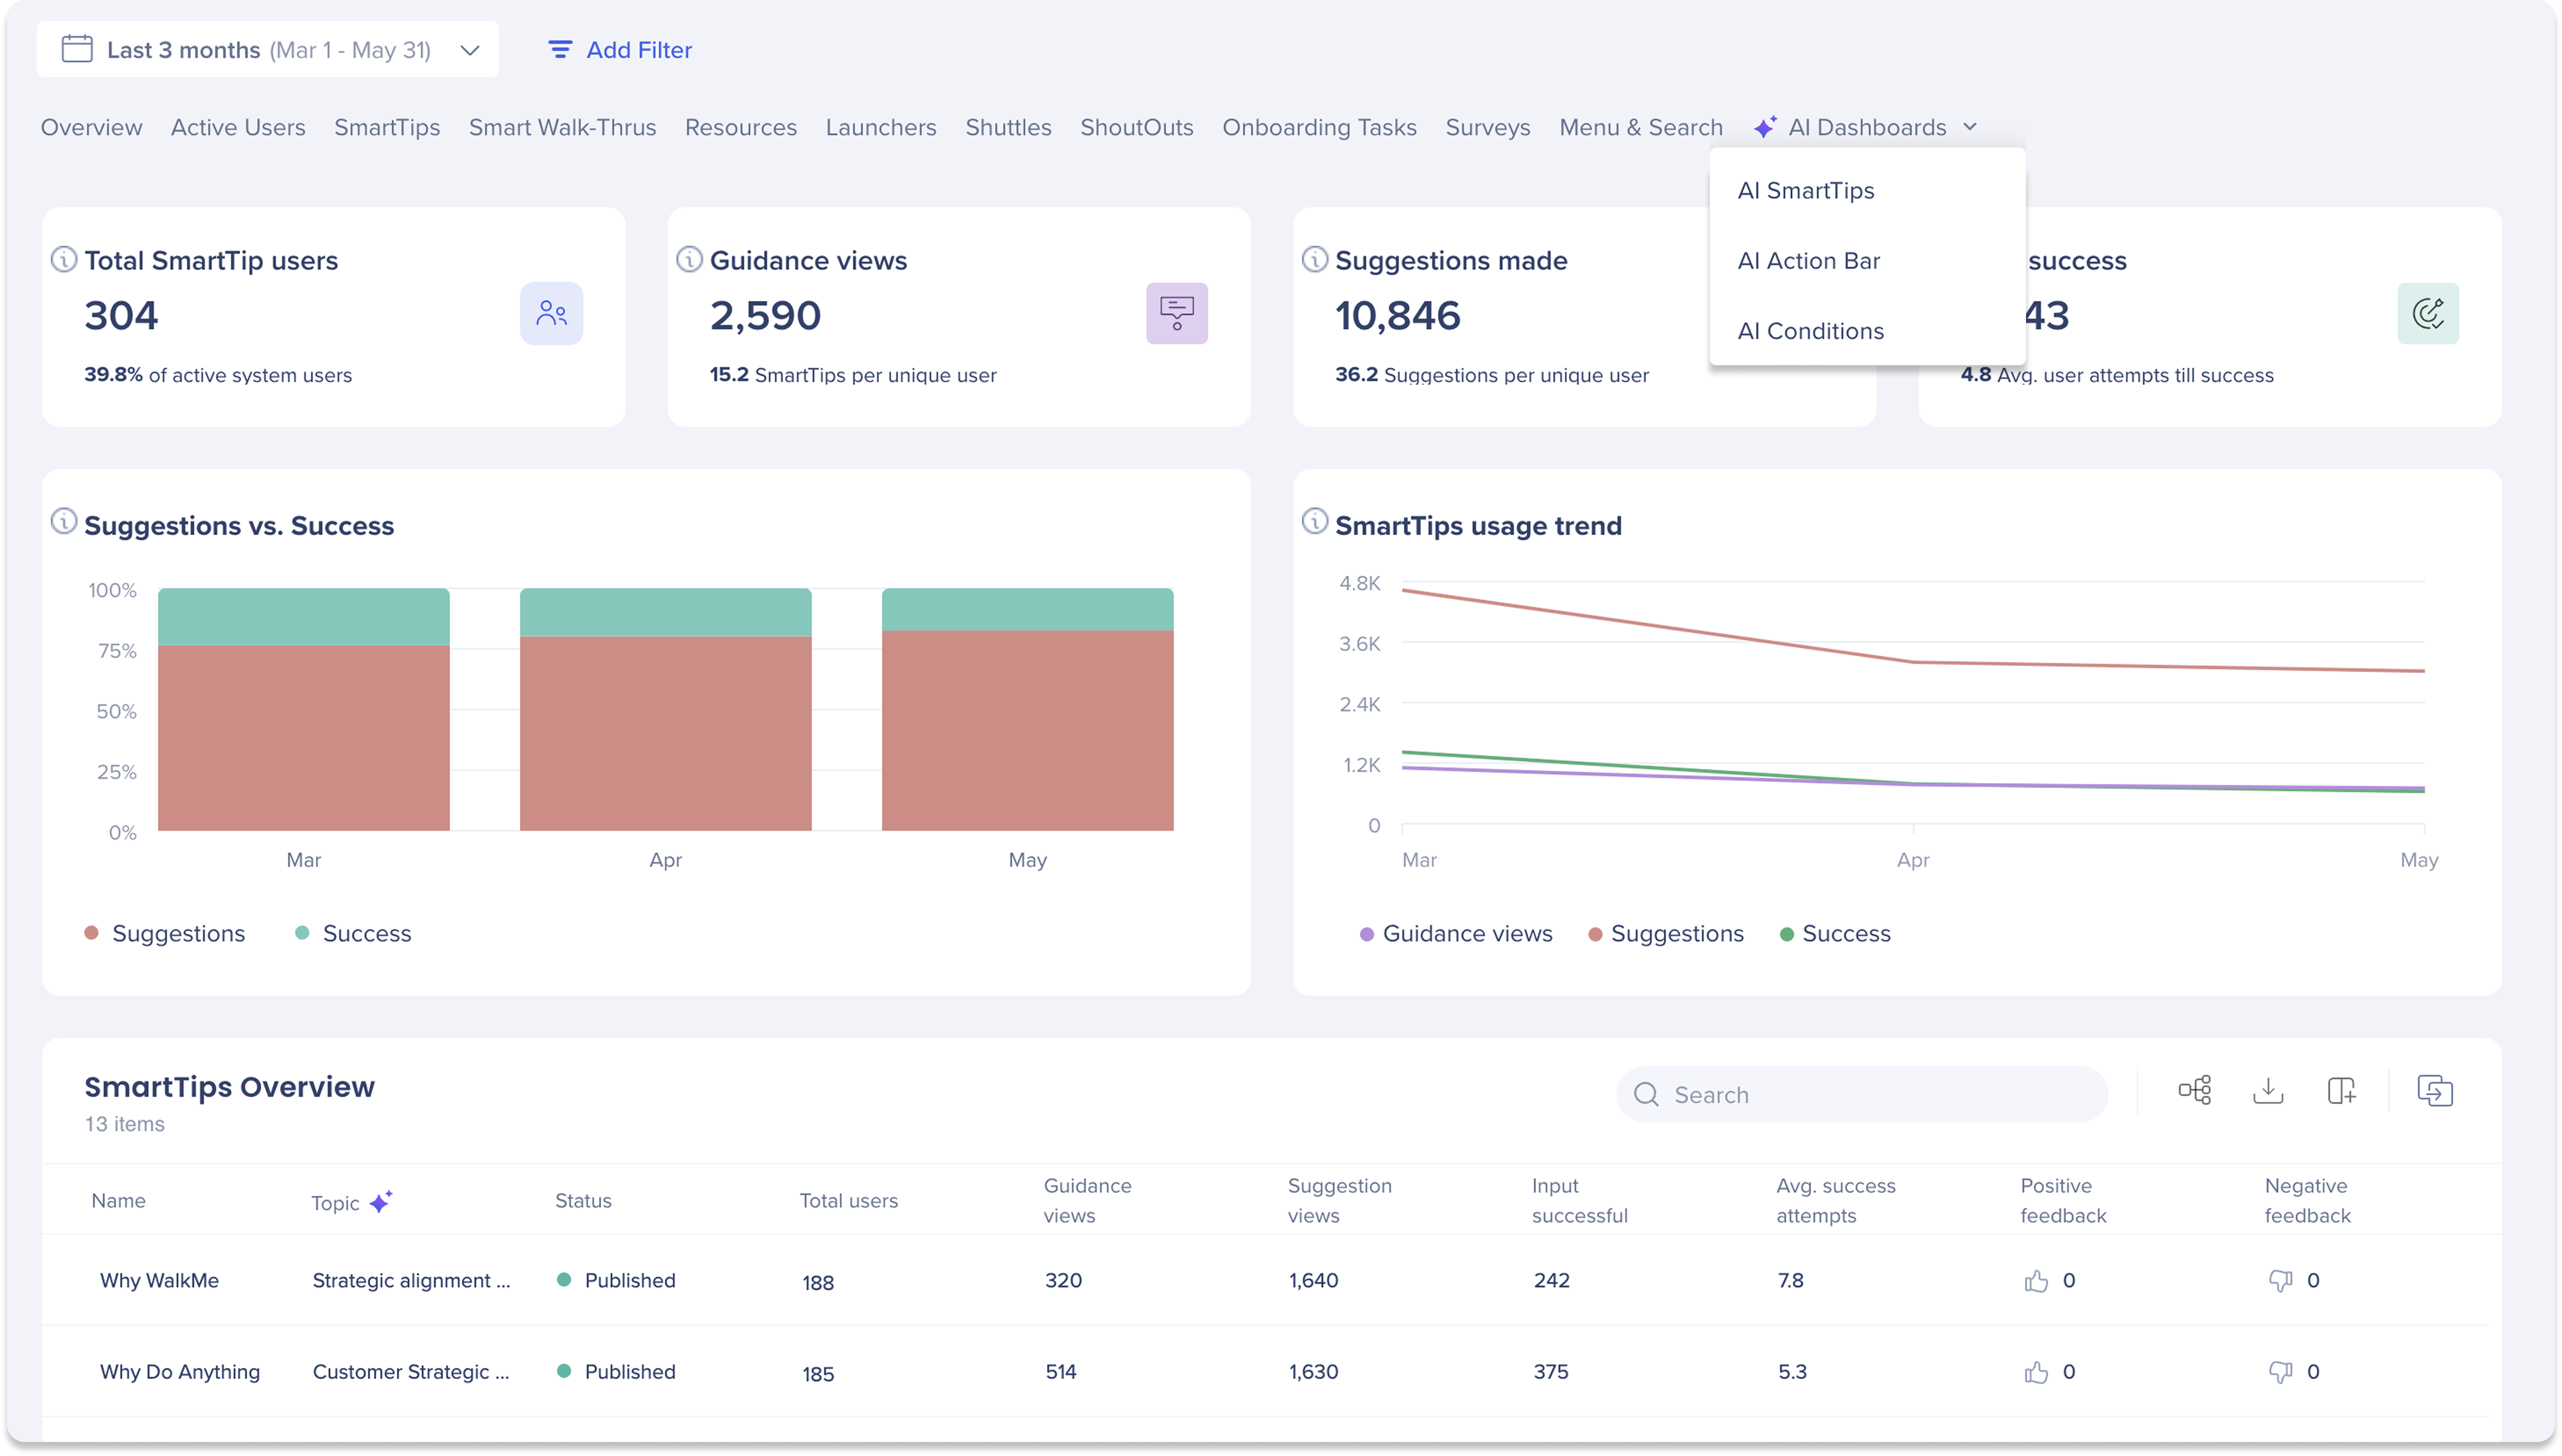2562x1456 pixels.
Task: Sort by the Avg. success attempts column header
Action: point(1836,1200)
